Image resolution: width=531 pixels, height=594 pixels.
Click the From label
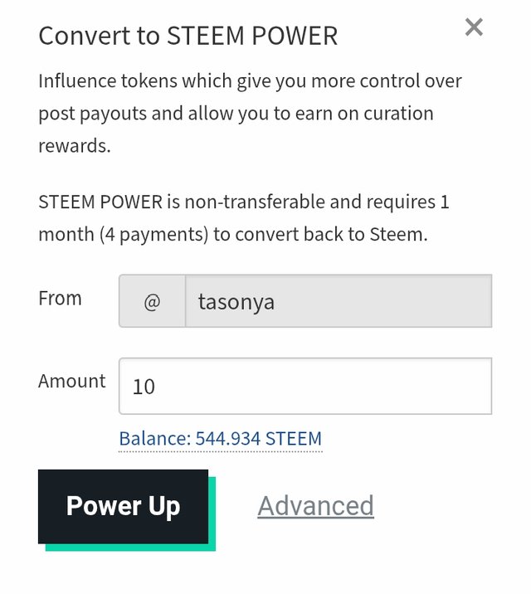pos(60,298)
